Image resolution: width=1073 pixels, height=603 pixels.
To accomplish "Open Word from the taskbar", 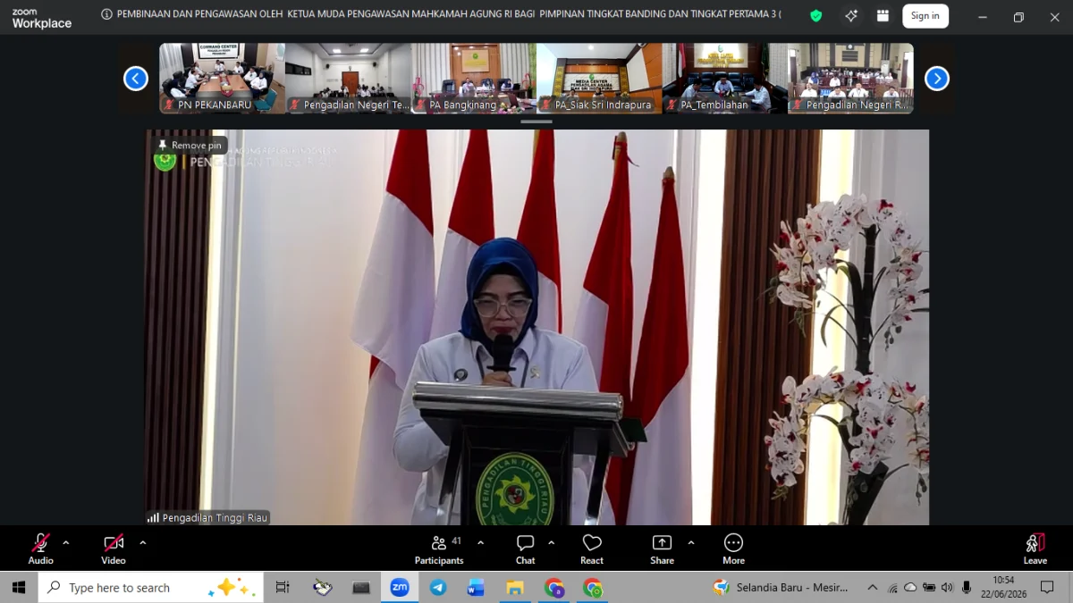I will click(476, 587).
